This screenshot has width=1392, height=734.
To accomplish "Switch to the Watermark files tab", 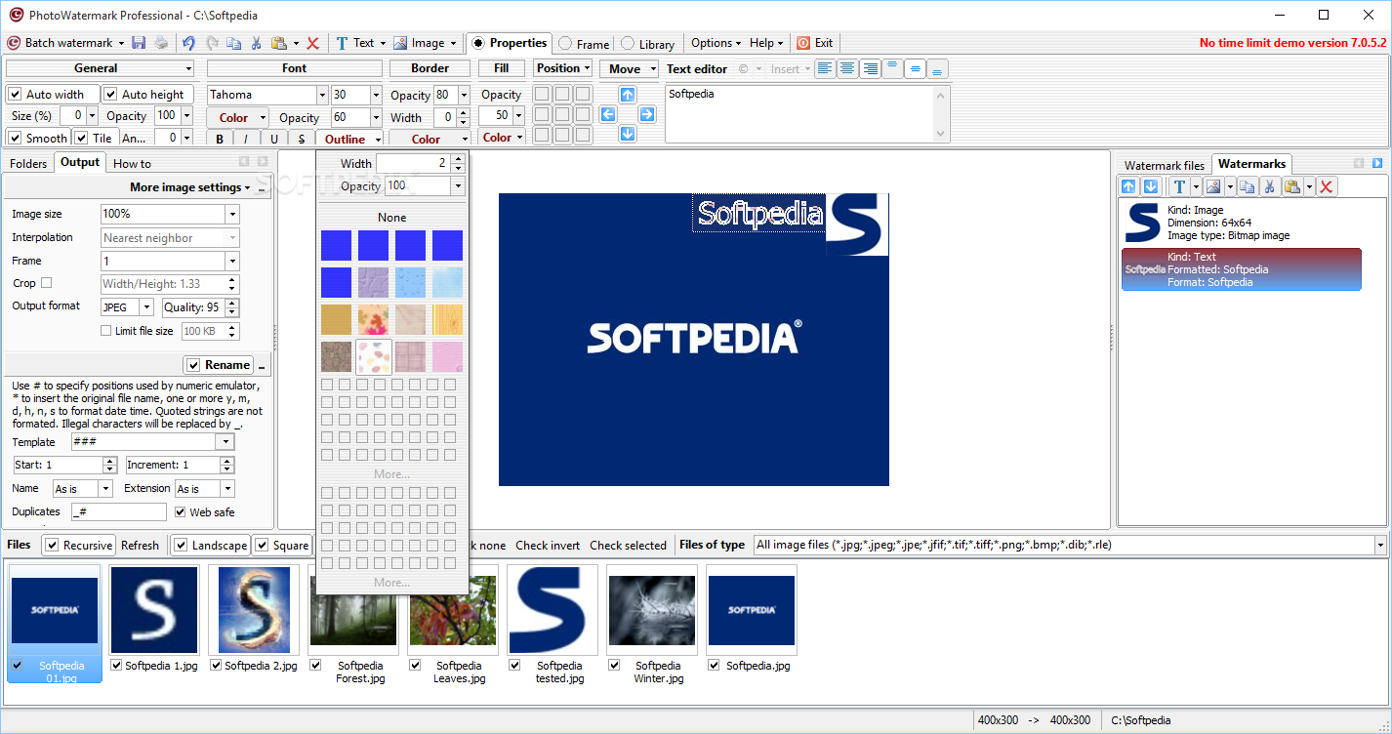I will 1165,166.
